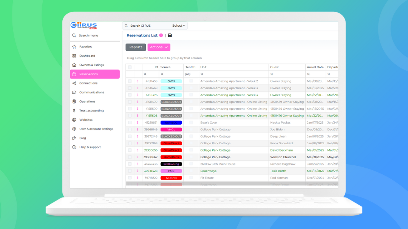Click the magnifier icon in Search CiiRUS bar
This screenshot has height=229, width=408.
click(126, 26)
